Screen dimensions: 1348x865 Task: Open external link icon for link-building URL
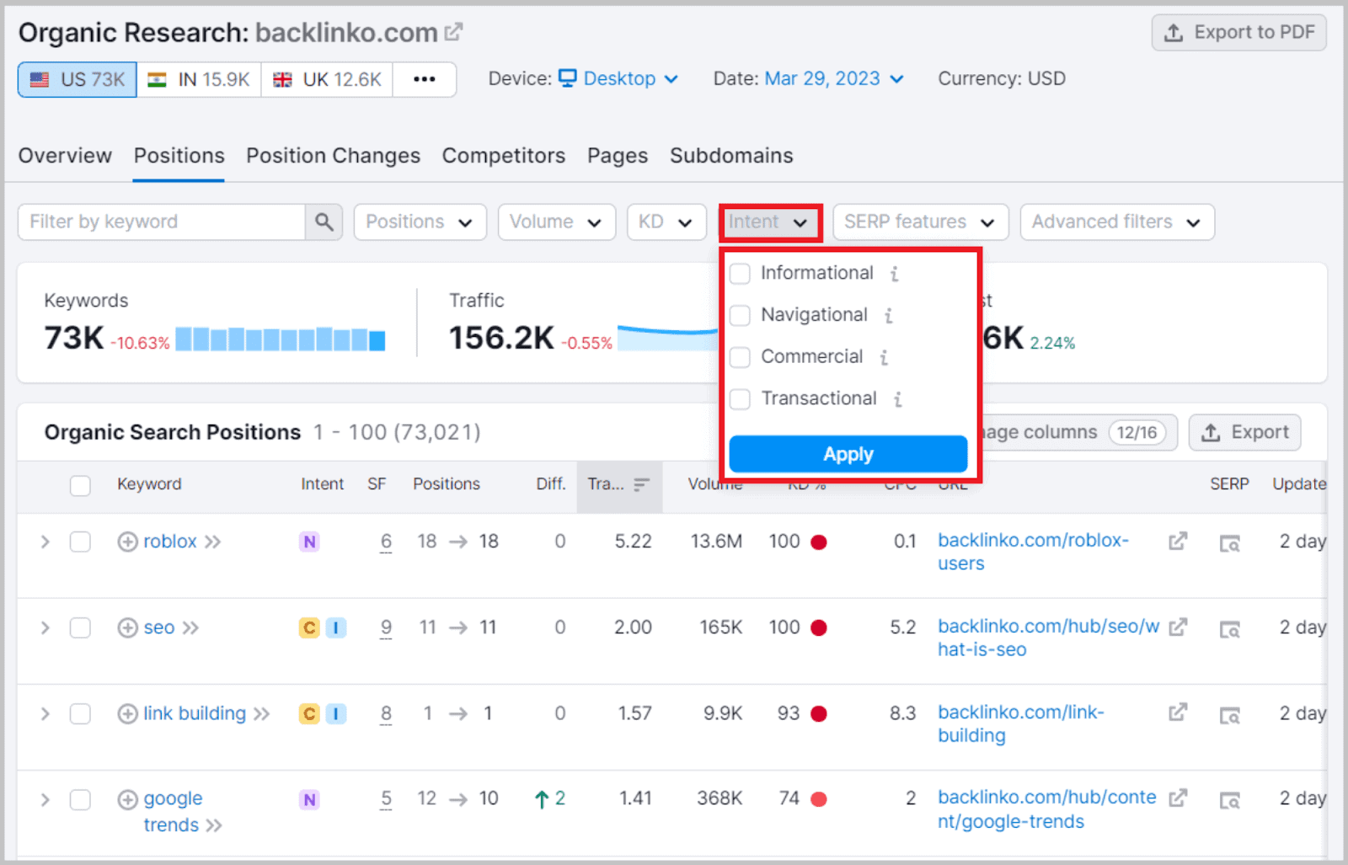coord(1178,713)
